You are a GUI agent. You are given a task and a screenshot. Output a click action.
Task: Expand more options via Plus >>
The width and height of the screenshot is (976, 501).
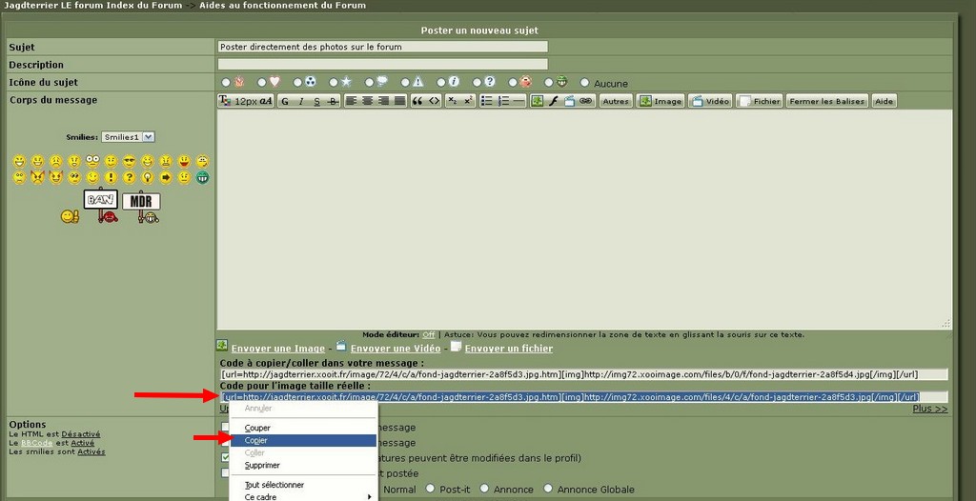pos(930,409)
